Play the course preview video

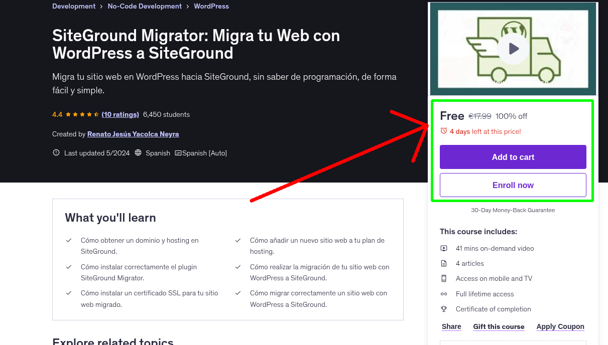point(513,48)
